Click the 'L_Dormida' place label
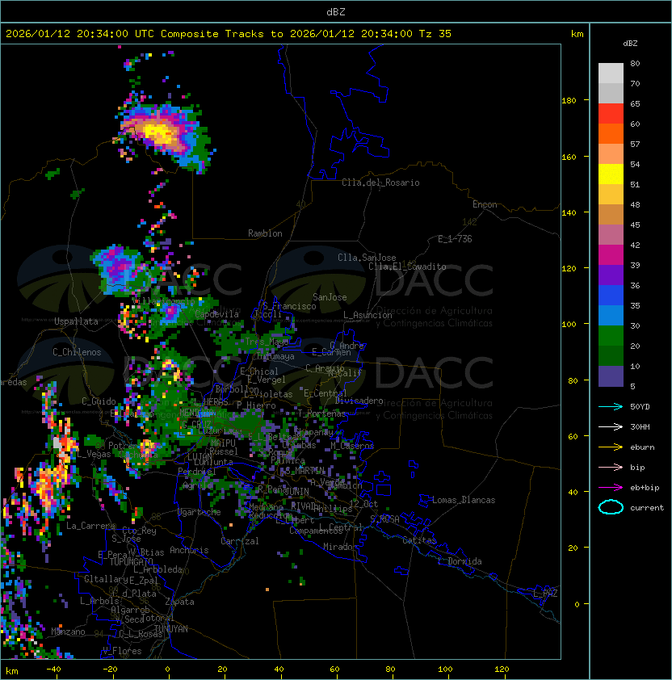The image size is (672, 680). (x=460, y=561)
